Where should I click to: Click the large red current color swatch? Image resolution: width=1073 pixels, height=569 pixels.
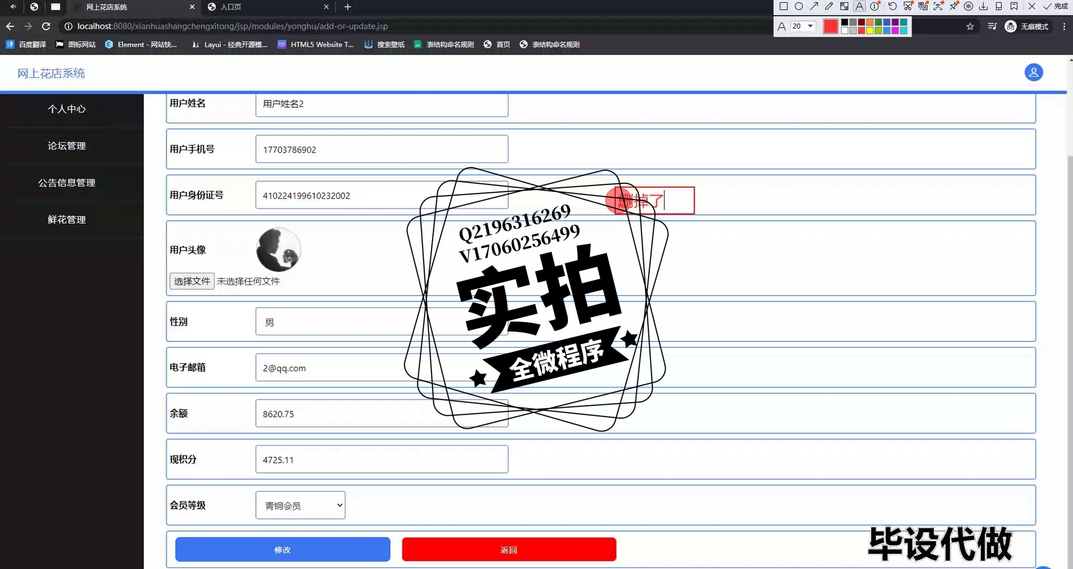point(830,26)
